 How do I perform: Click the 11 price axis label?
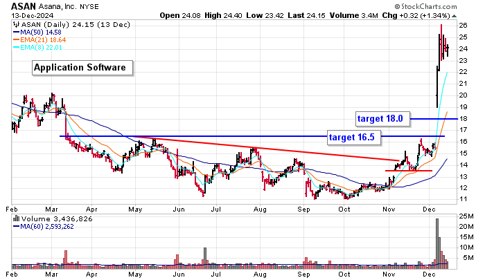click(463, 199)
